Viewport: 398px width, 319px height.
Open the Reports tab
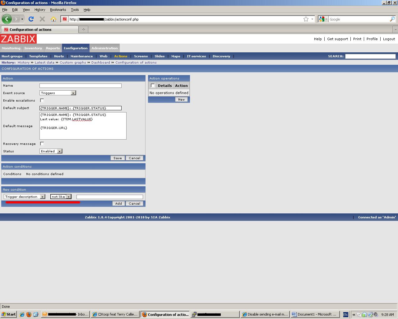click(53, 48)
